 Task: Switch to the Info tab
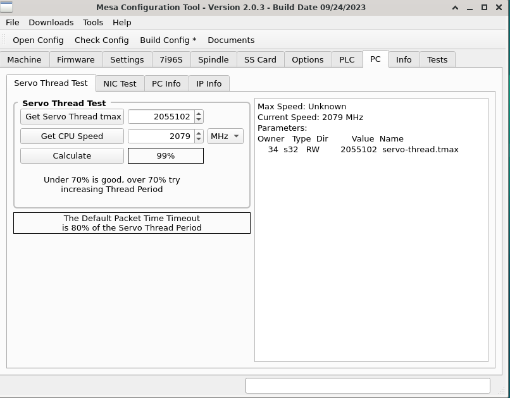click(404, 60)
